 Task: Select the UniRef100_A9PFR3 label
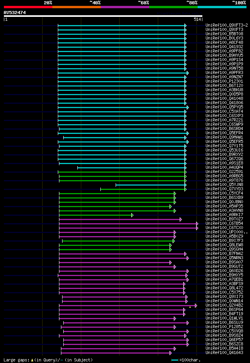click(224, 73)
